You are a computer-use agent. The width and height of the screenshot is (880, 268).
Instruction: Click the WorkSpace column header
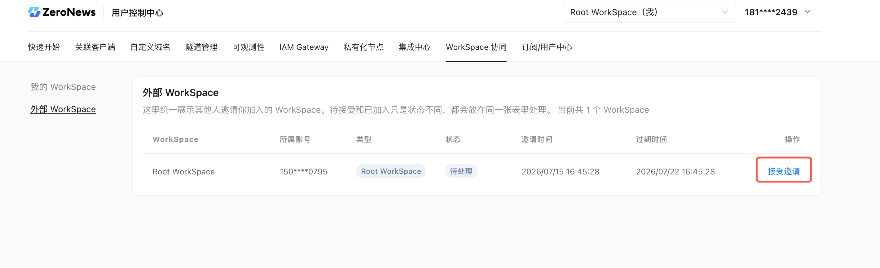click(x=176, y=139)
